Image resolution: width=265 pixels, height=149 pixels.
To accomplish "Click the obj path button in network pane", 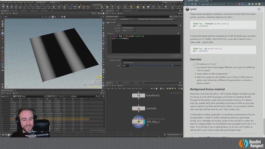I will click(x=114, y=86).
